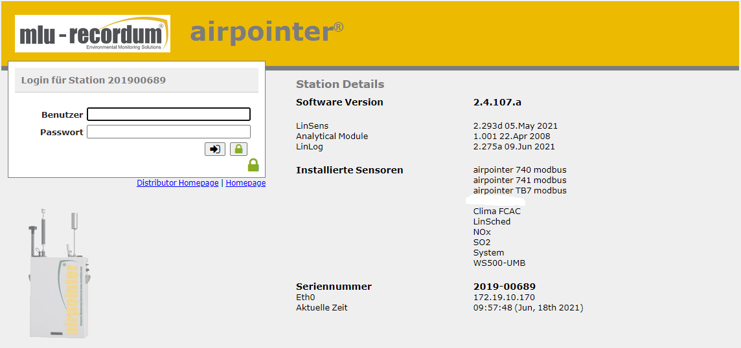Image resolution: width=741 pixels, height=348 pixels.
Task: Click sensor entry 'System'
Action: [488, 253]
